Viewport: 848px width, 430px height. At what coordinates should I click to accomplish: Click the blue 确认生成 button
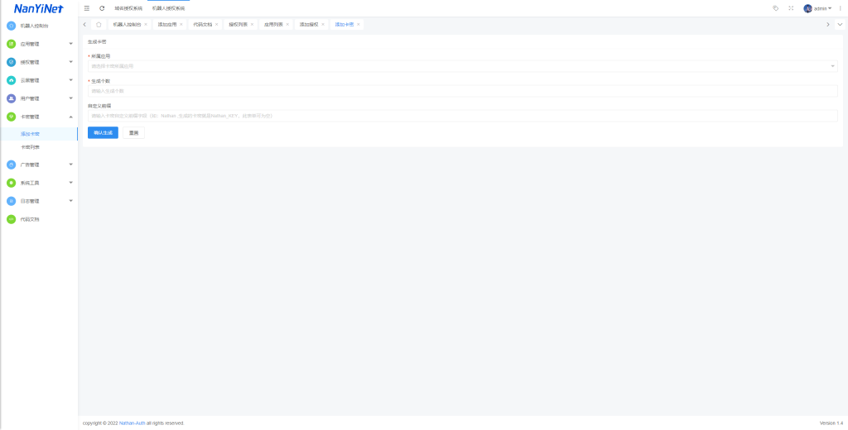tap(103, 132)
